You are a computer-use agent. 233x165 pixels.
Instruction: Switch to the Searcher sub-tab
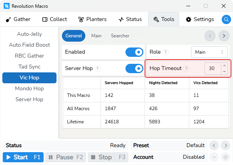(120, 36)
